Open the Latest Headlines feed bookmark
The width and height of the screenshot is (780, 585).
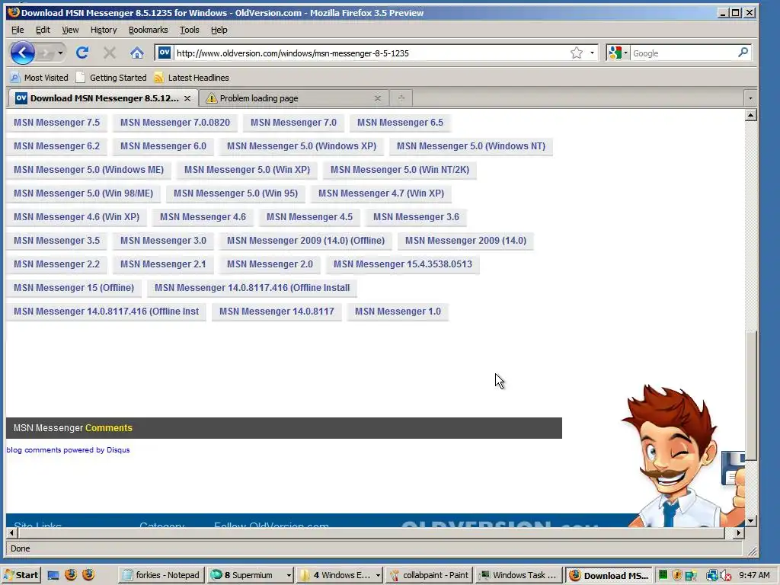coord(191,78)
